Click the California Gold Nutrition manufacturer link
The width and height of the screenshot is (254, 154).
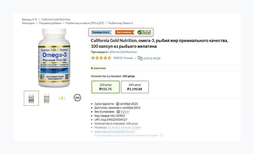[122, 52]
